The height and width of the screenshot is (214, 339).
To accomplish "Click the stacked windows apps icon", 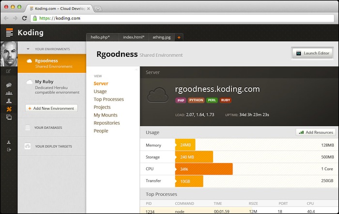I will [9, 117].
